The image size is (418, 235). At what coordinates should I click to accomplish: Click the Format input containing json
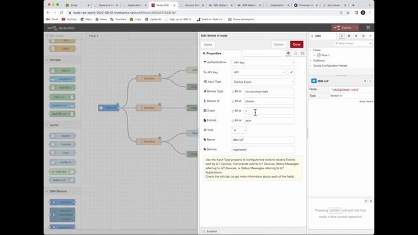[x=269, y=120]
